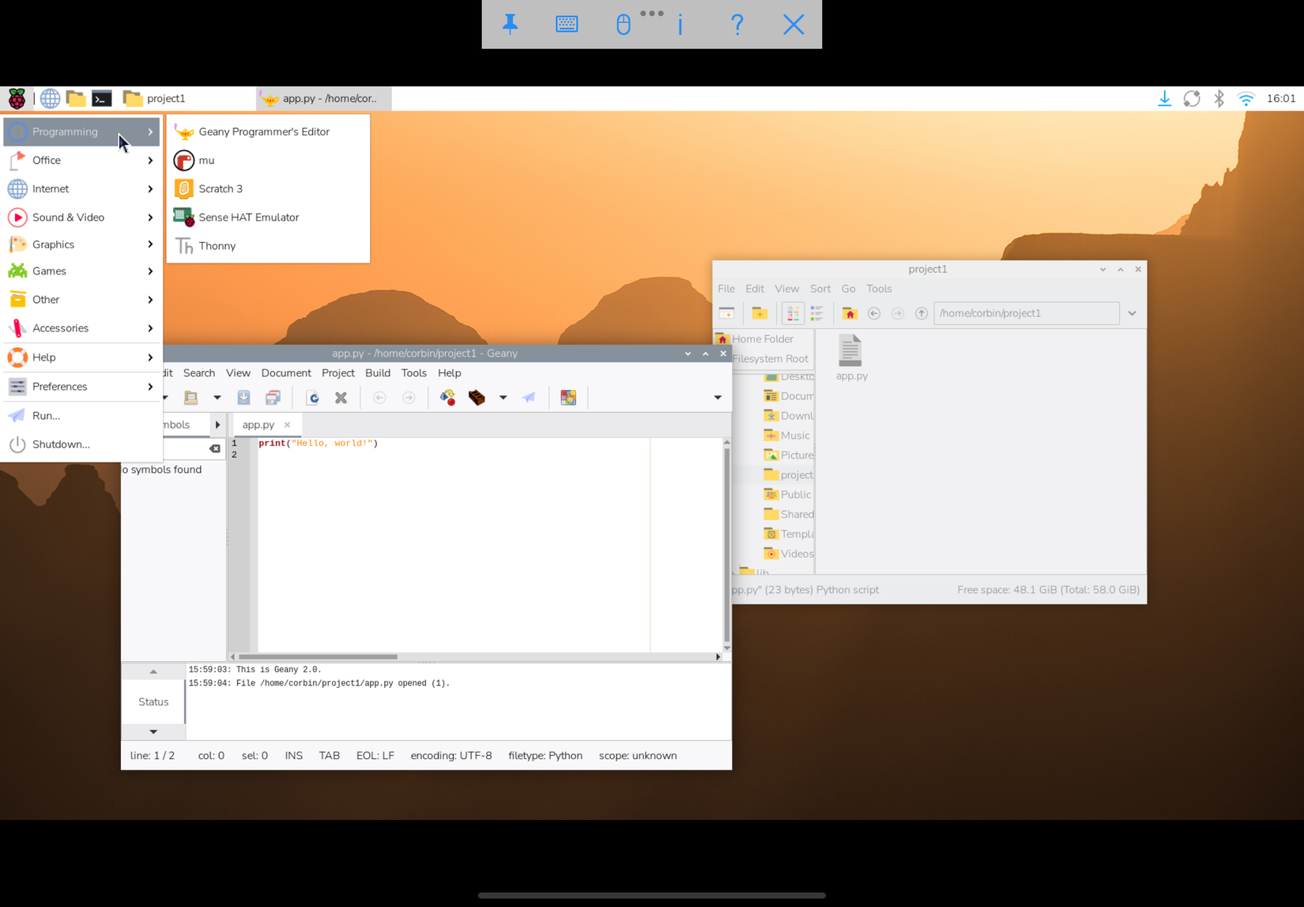Click the Scratch 3 menu icon
1304x907 pixels.
tap(184, 189)
